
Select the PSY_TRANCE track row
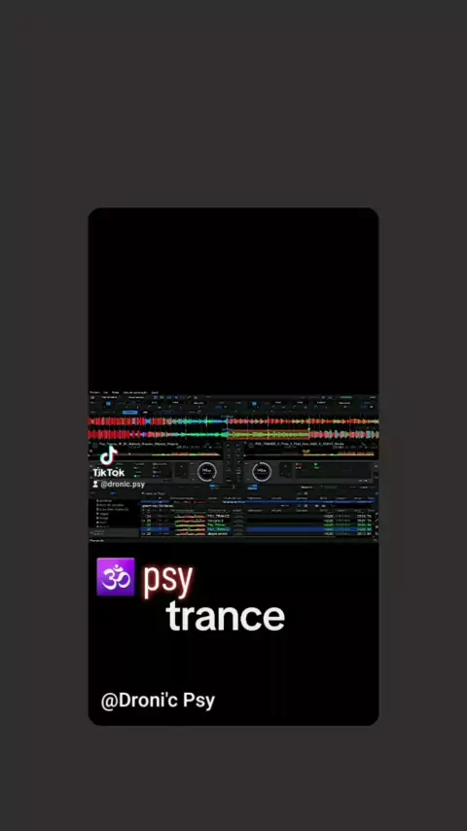260,516
